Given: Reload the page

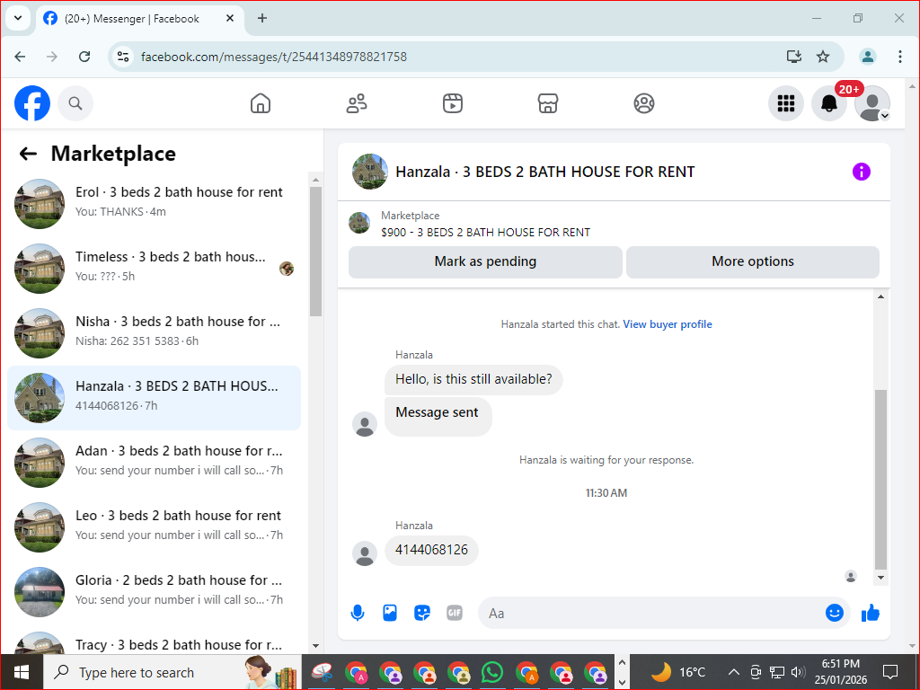Looking at the screenshot, I should pos(84,57).
